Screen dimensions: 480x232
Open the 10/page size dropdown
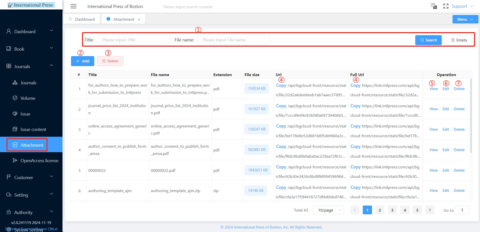pyautogui.click(x=328, y=210)
